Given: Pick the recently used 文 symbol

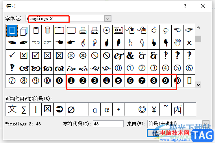Looking at the screenshot, I should 12,109.
